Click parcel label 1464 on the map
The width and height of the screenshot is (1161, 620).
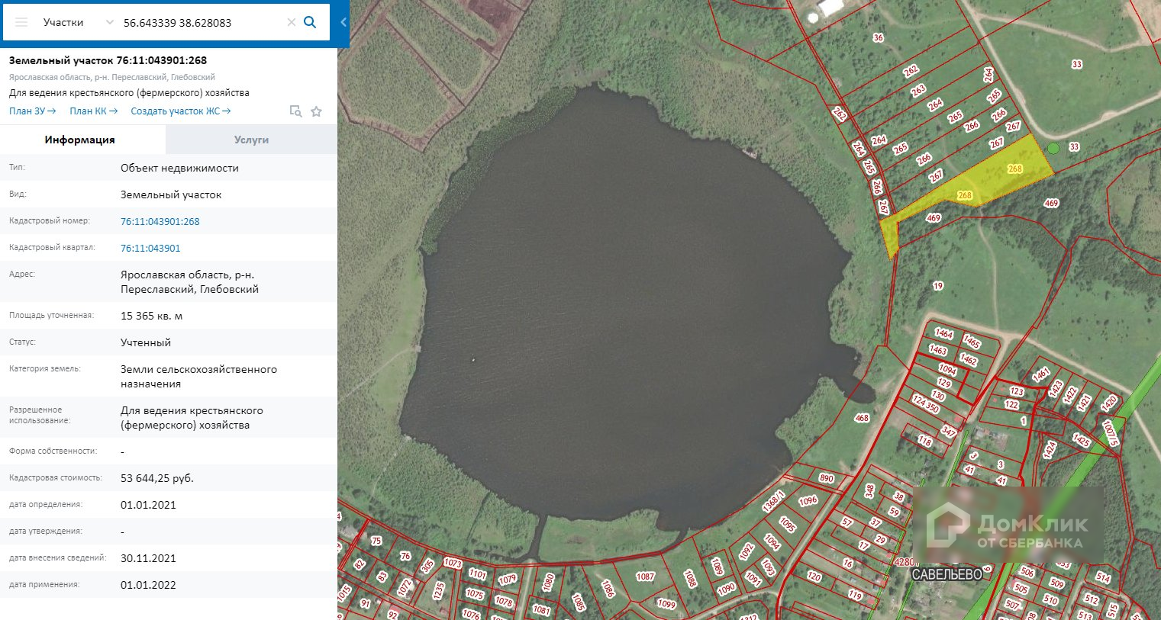[x=944, y=333]
